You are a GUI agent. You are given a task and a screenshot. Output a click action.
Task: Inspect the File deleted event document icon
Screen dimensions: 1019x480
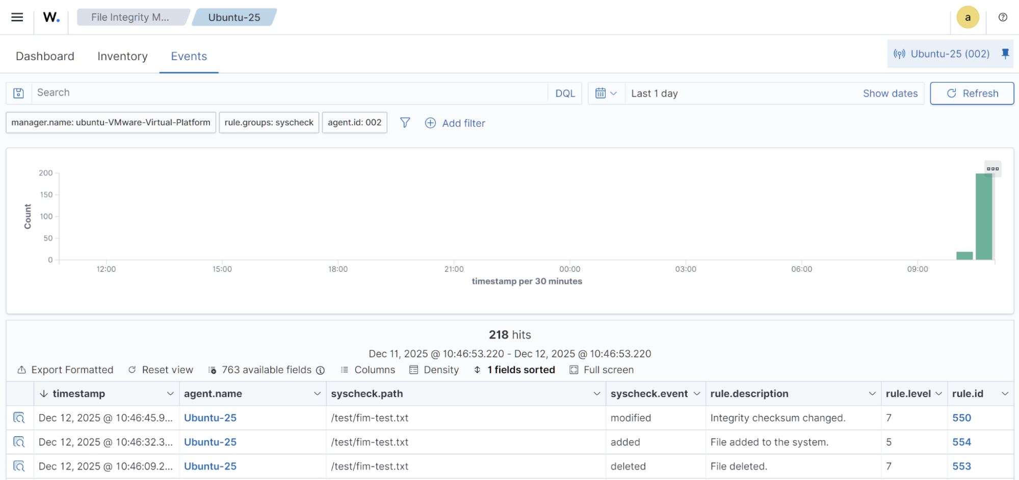[x=19, y=466]
